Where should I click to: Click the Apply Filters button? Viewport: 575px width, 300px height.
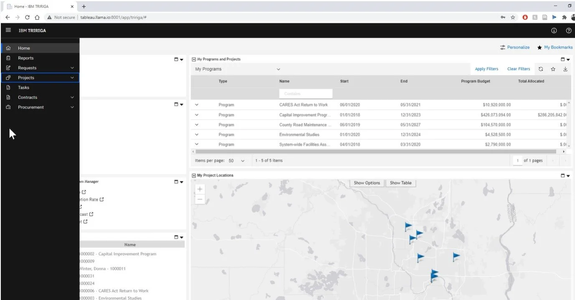(486, 69)
